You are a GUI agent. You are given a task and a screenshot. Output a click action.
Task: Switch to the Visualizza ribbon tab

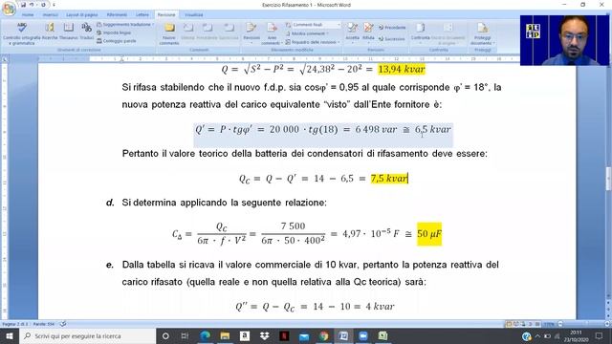pos(193,15)
